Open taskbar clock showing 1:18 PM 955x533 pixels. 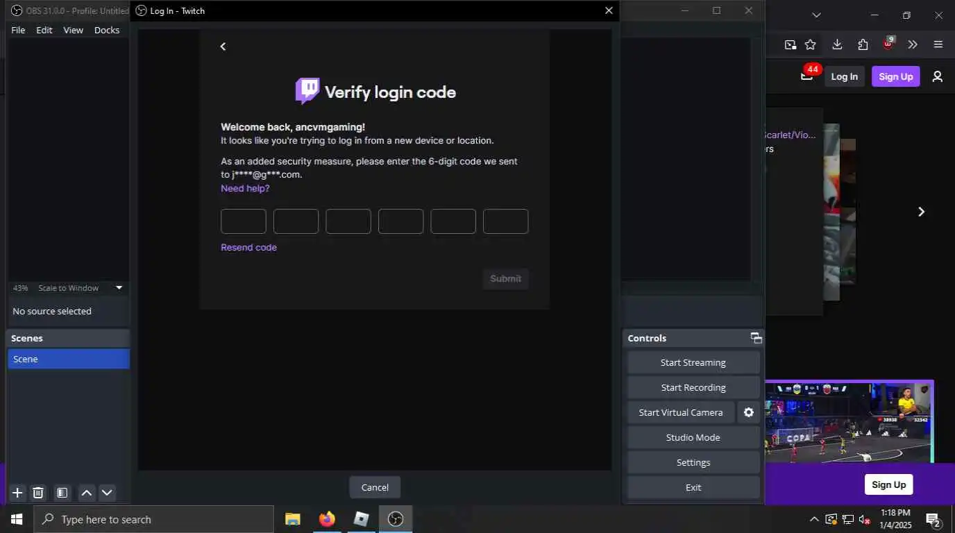click(895, 519)
